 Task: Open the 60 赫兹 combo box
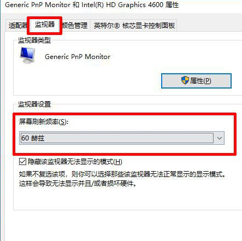click(x=122, y=138)
